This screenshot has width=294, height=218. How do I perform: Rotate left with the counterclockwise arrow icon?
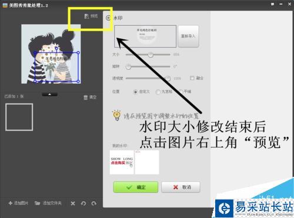[x=83, y=203]
